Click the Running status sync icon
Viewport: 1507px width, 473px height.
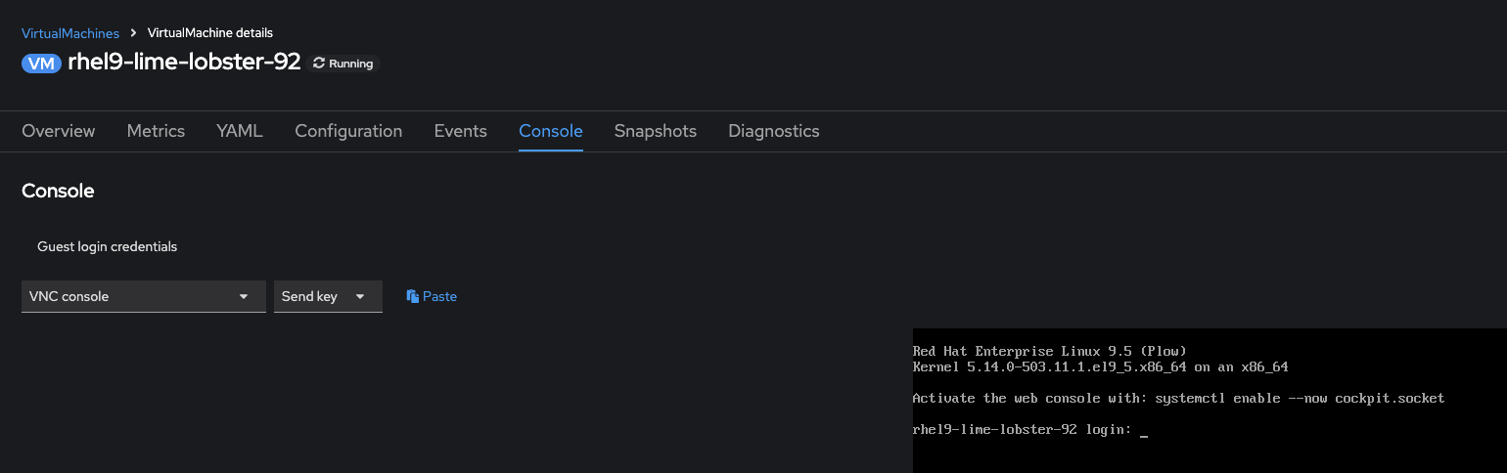318,64
